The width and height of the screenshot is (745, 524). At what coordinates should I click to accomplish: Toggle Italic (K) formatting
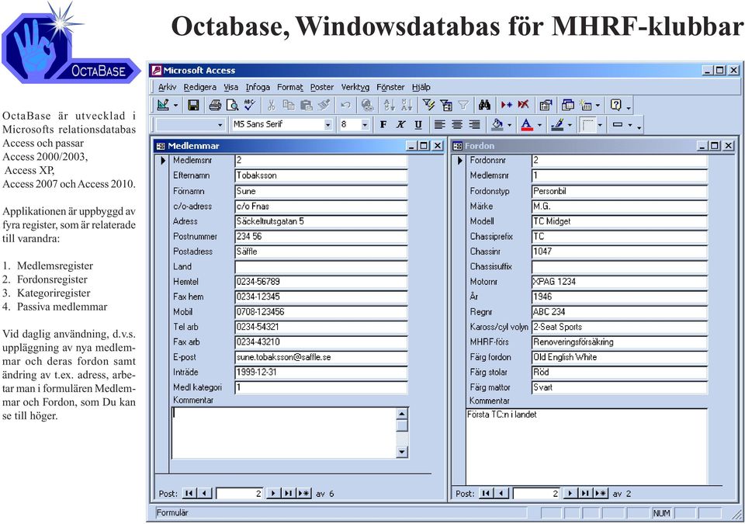pos(401,124)
